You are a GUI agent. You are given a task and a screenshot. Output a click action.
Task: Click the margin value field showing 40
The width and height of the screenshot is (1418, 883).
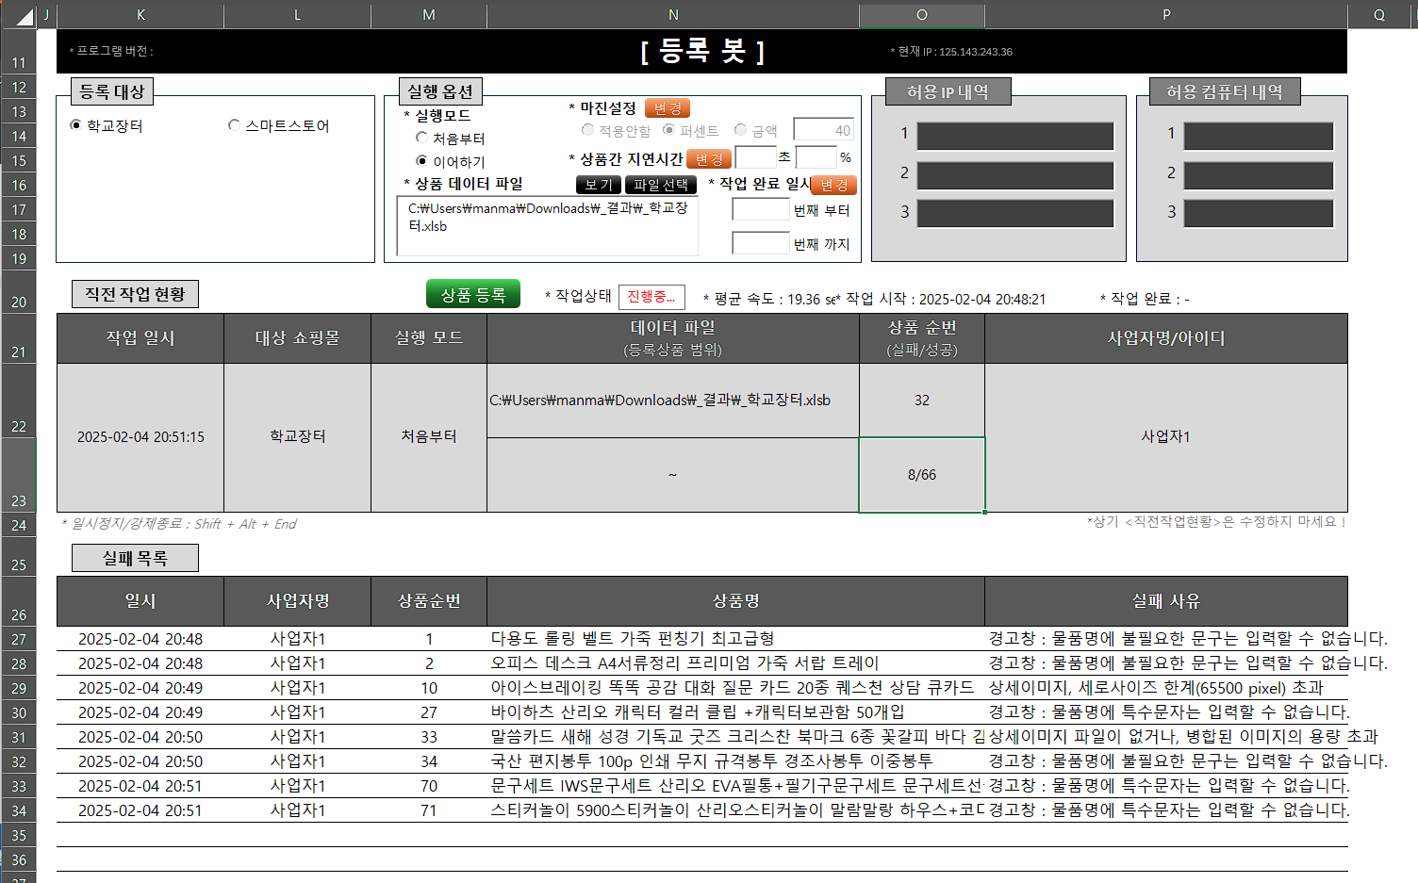(x=823, y=130)
